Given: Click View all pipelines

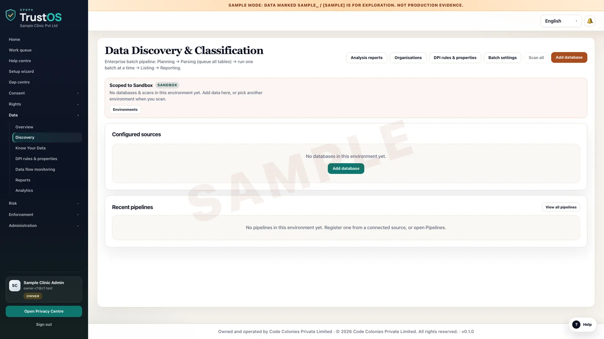Looking at the screenshot, I should (561, 207).
